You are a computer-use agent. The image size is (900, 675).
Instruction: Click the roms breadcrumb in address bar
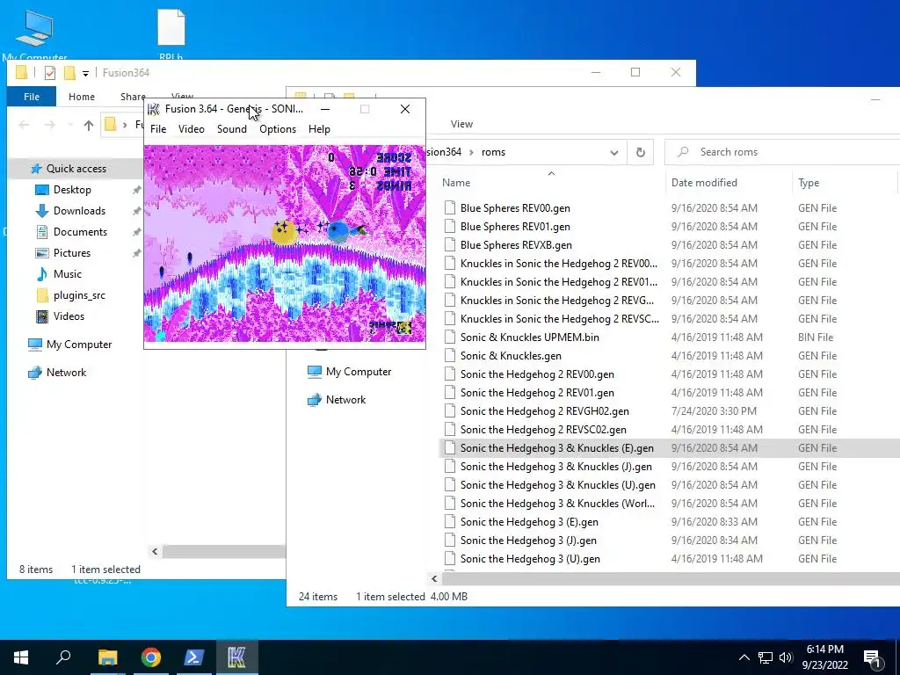[x=494, y=152]
